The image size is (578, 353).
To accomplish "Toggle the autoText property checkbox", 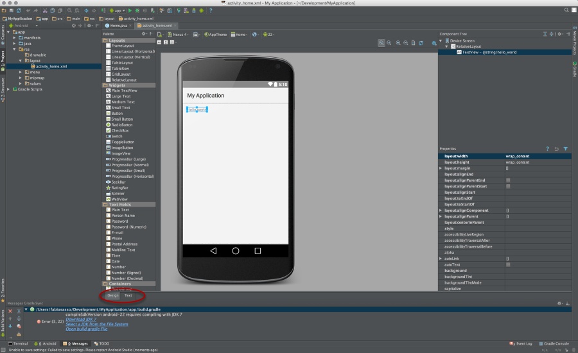I will [508, 264].
